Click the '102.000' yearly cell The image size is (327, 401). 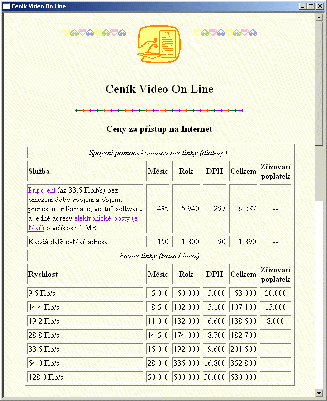coord(186,307)
